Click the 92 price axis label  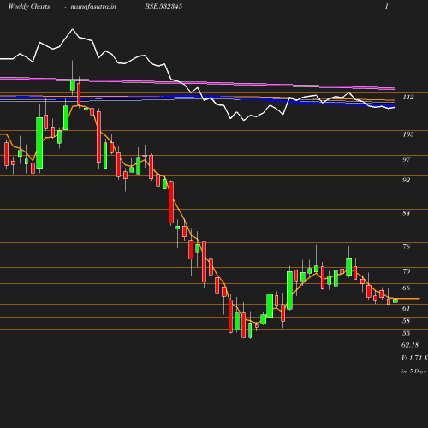[x=407, y=180]
